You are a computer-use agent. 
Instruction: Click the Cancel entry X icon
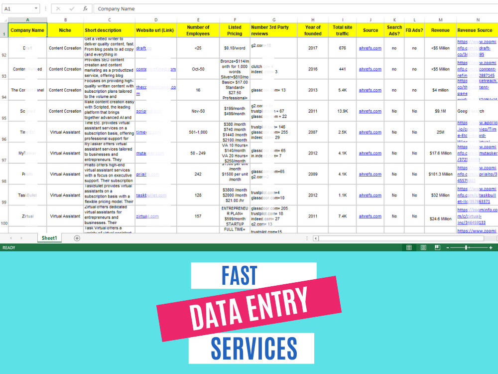[x=58, y=8]
